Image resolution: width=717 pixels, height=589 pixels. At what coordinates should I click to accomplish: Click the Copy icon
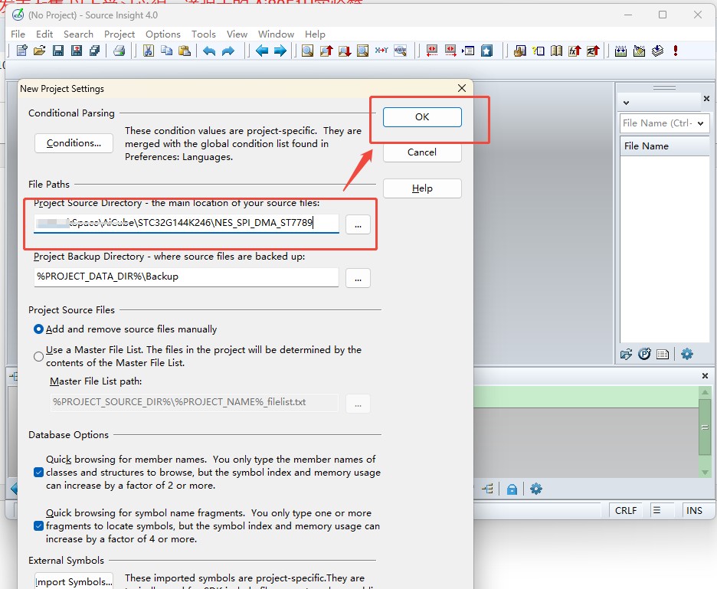(166, 51)
